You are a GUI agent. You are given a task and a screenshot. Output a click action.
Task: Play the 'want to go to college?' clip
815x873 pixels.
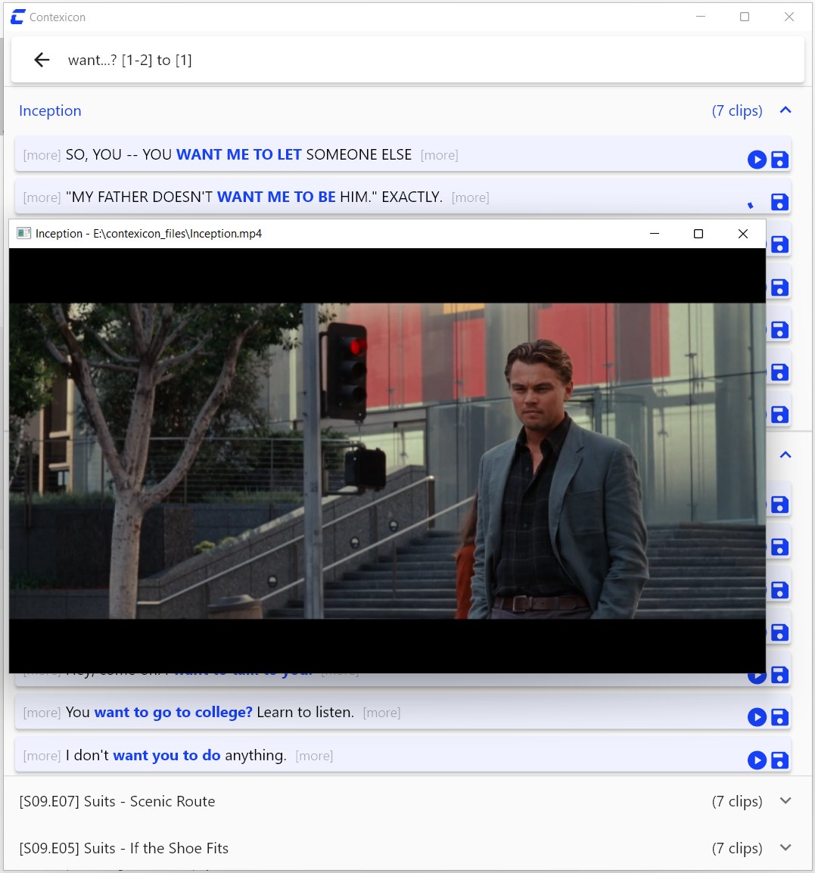[757, 717]
